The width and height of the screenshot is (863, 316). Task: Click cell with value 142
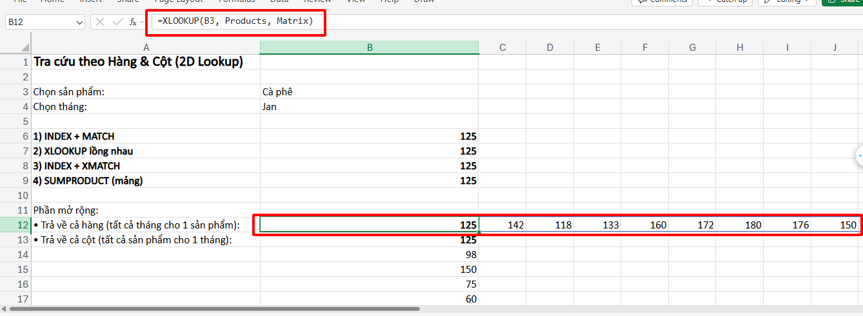pyautogui.click(x=502, y=225)
